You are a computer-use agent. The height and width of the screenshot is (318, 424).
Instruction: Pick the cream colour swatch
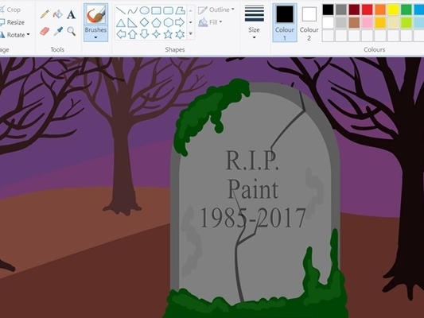point(393,23)
